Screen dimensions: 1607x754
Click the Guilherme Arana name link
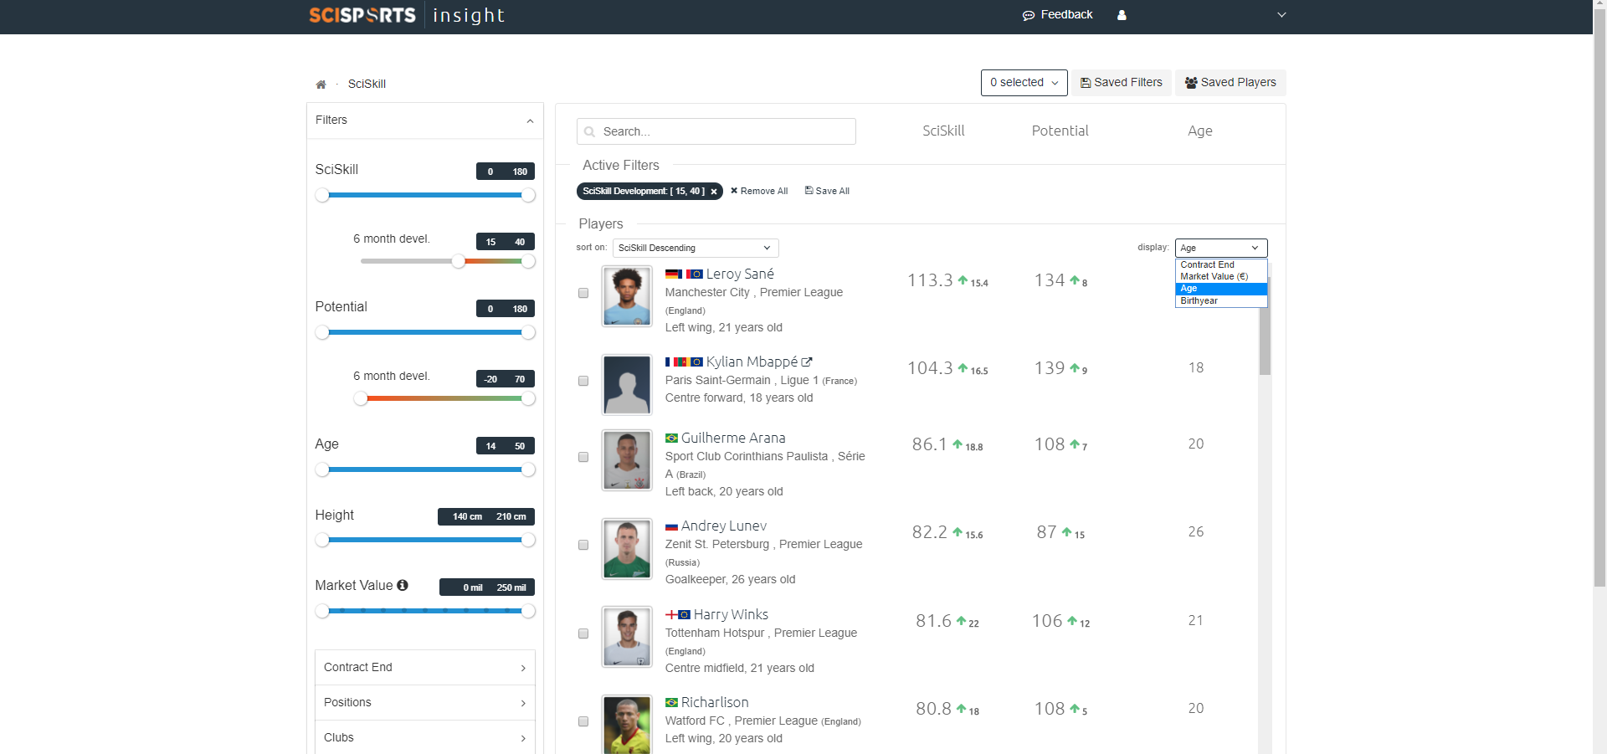733,438
